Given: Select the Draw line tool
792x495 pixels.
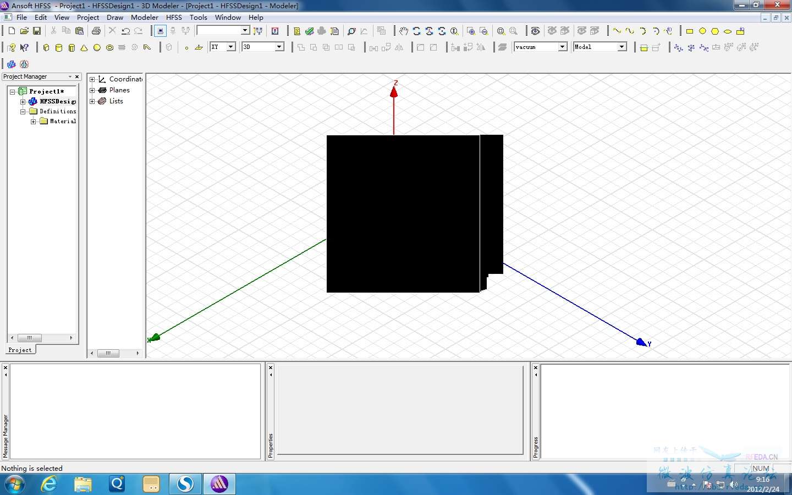Looking at the screenshot, I should pyautogui.click(x=617, y=31).
